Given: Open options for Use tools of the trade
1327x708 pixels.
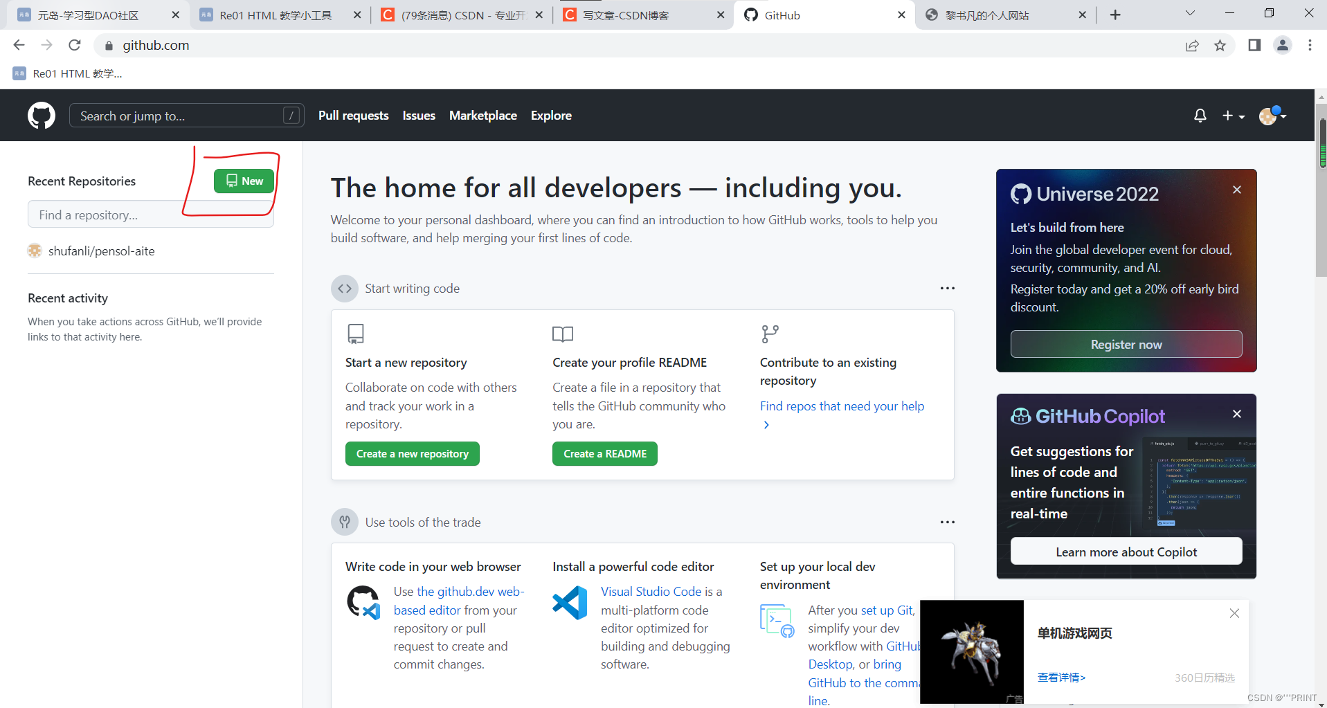Looking at the screenshot, I should pos(947,523).
